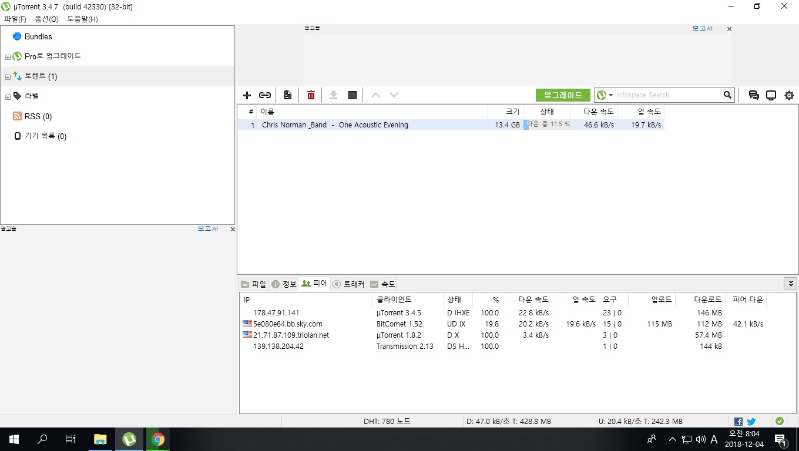
Task: Click the Add Torrent plus icon
Action: (247, 95)
